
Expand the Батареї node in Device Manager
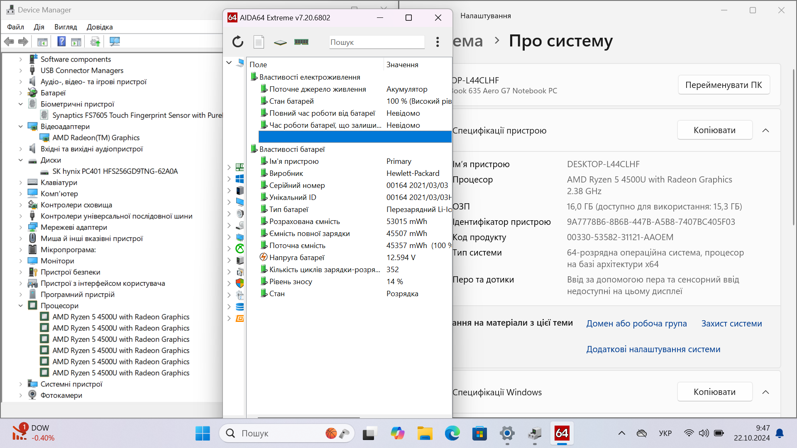tap(21, 93)
